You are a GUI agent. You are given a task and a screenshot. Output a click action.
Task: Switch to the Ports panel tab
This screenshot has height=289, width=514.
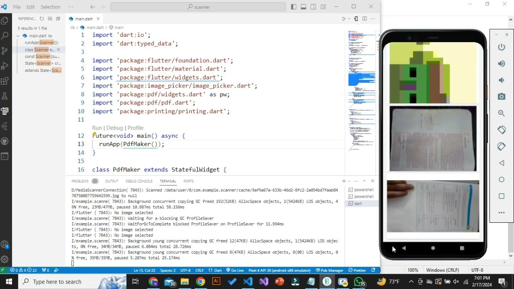[x=188, y=181]
